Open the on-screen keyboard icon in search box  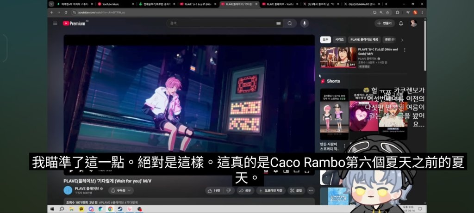pyautogui.click(x=278, y=23)
